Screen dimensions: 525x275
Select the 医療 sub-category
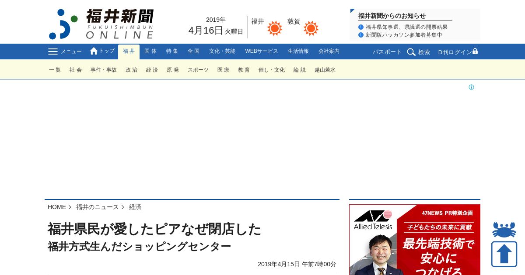[224, 70]
